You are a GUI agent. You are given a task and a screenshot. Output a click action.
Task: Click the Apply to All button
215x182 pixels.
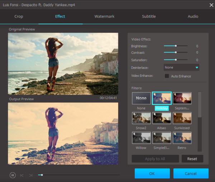tap(155, 159)
